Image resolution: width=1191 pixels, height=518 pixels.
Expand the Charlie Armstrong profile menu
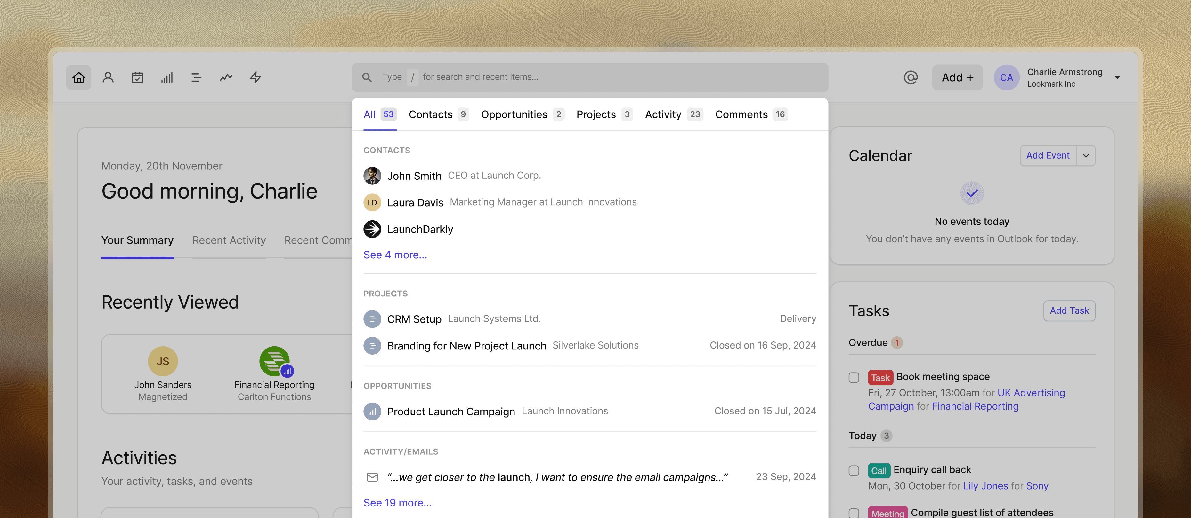[1117, 77]
